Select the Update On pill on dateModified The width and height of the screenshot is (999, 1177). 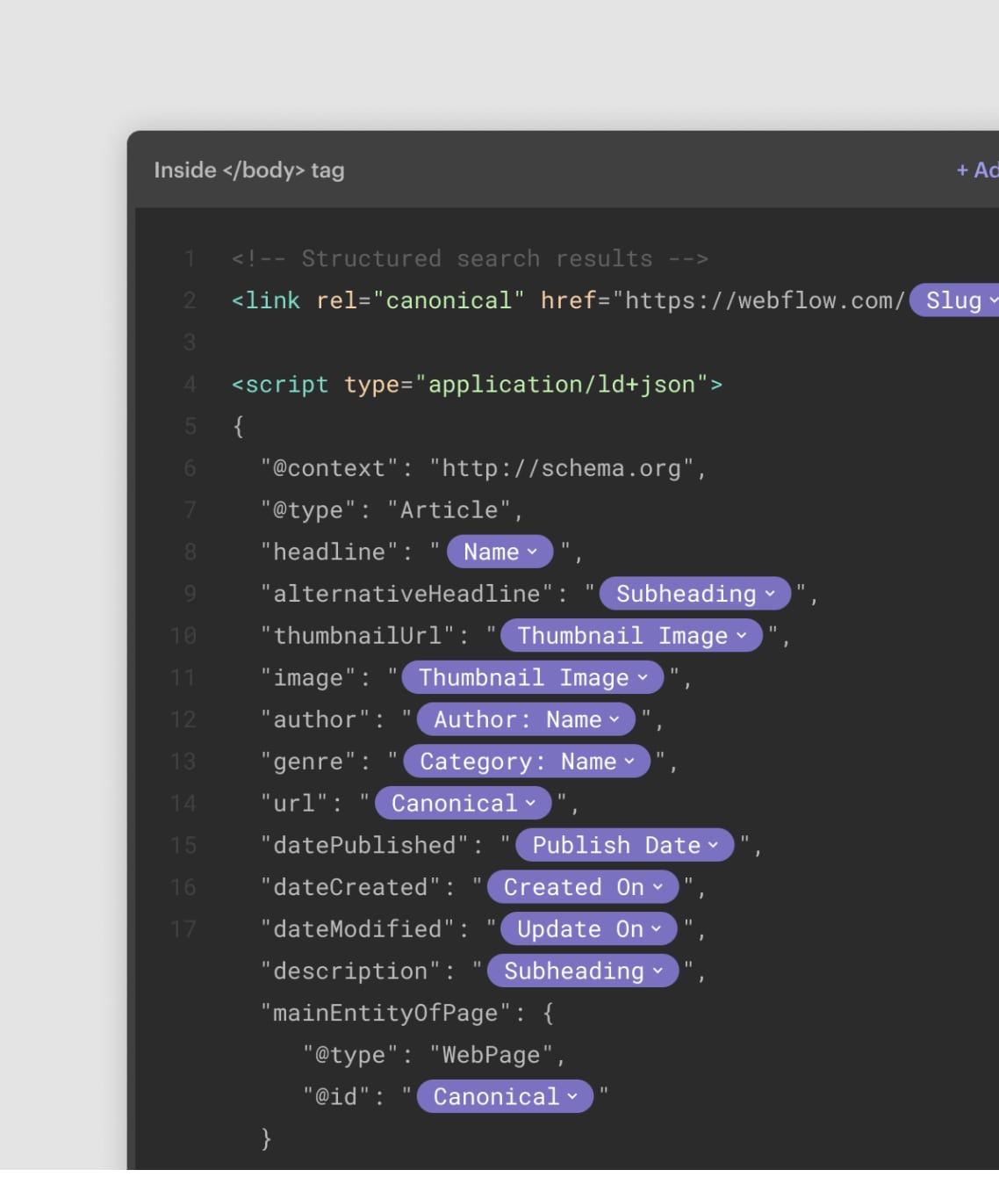(587, 929)
